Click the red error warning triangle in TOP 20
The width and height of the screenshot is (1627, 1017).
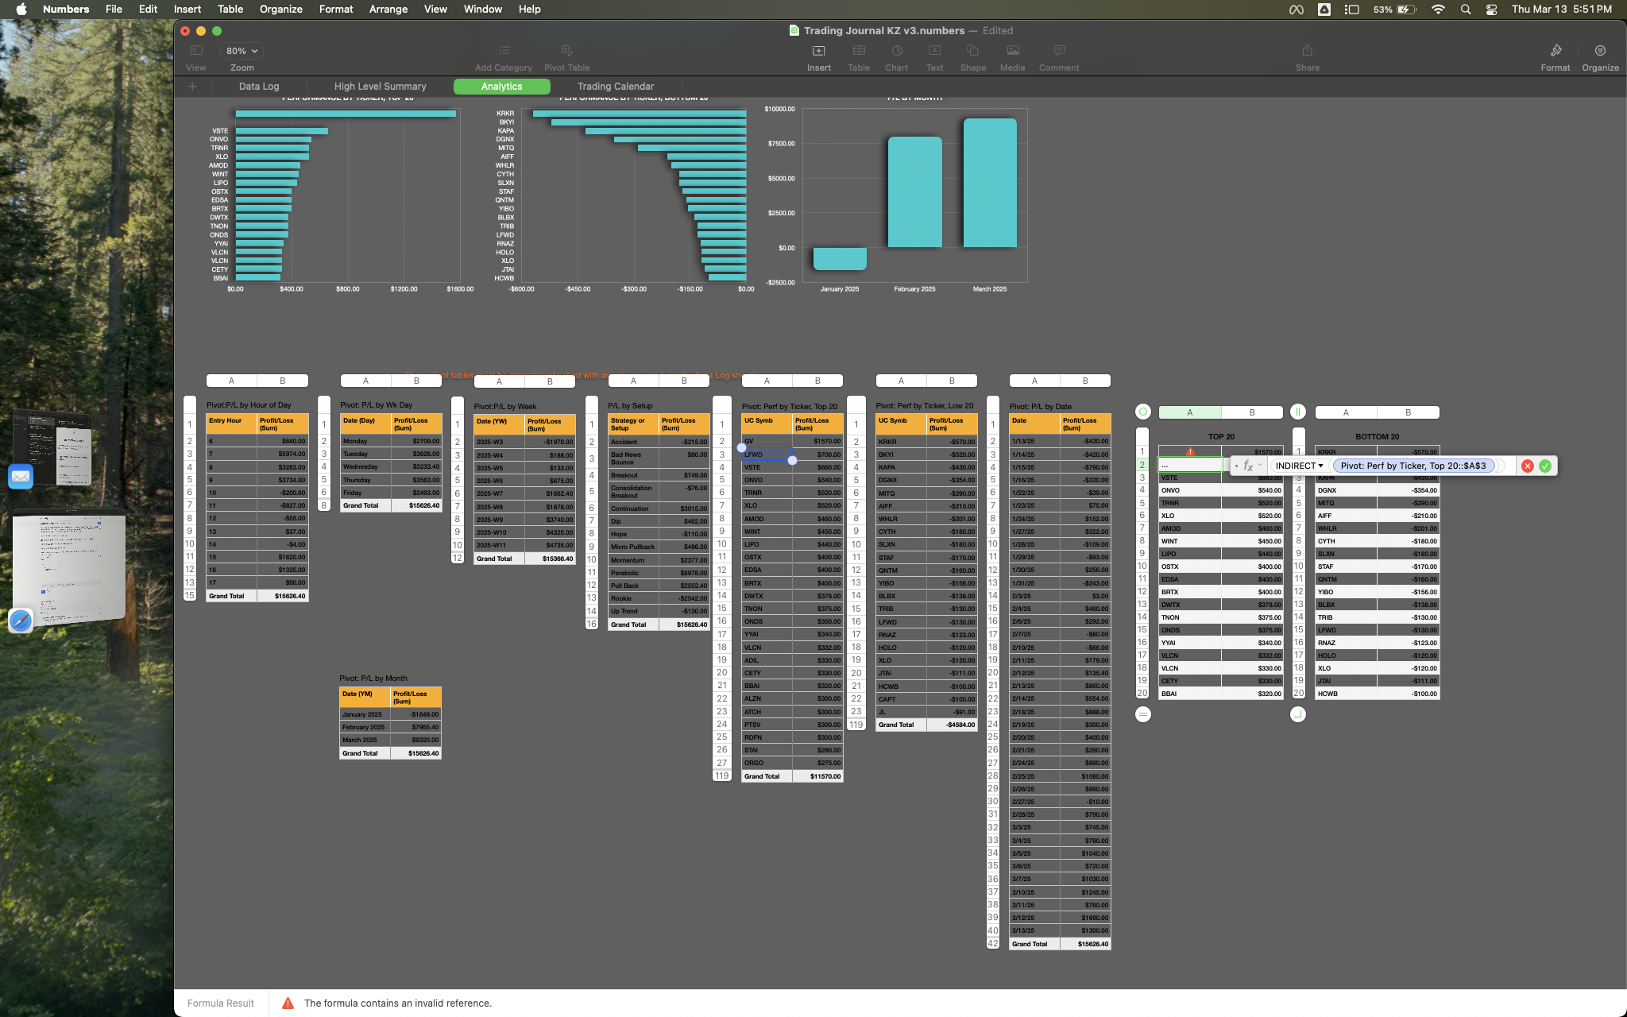pos(1190,451)
